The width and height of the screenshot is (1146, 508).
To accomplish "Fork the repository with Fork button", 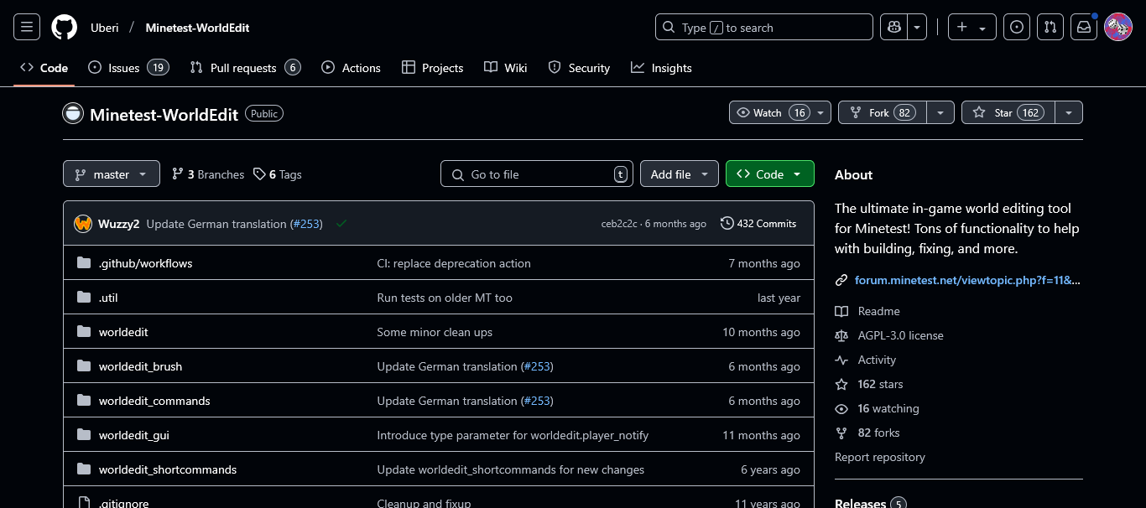I will pyautogui.click(x=883, y=112).
